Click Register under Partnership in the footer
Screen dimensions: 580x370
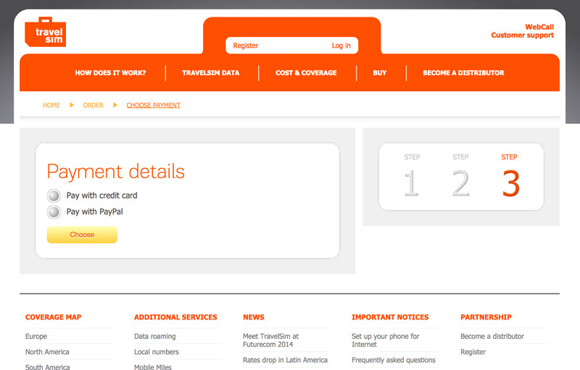(473, 352)
